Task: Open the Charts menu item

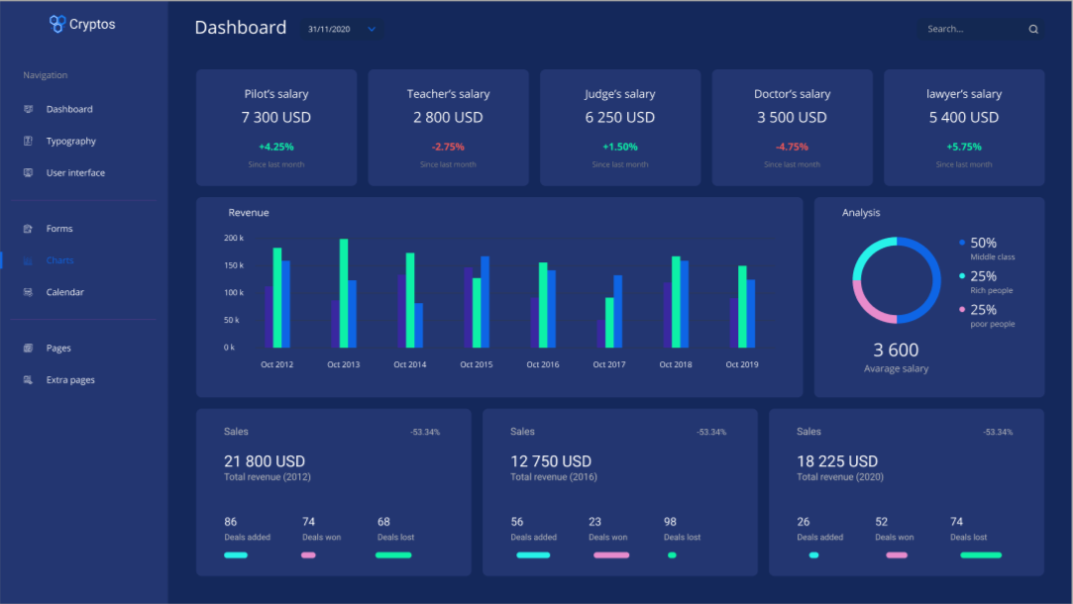Action: [x=59, y=260]
